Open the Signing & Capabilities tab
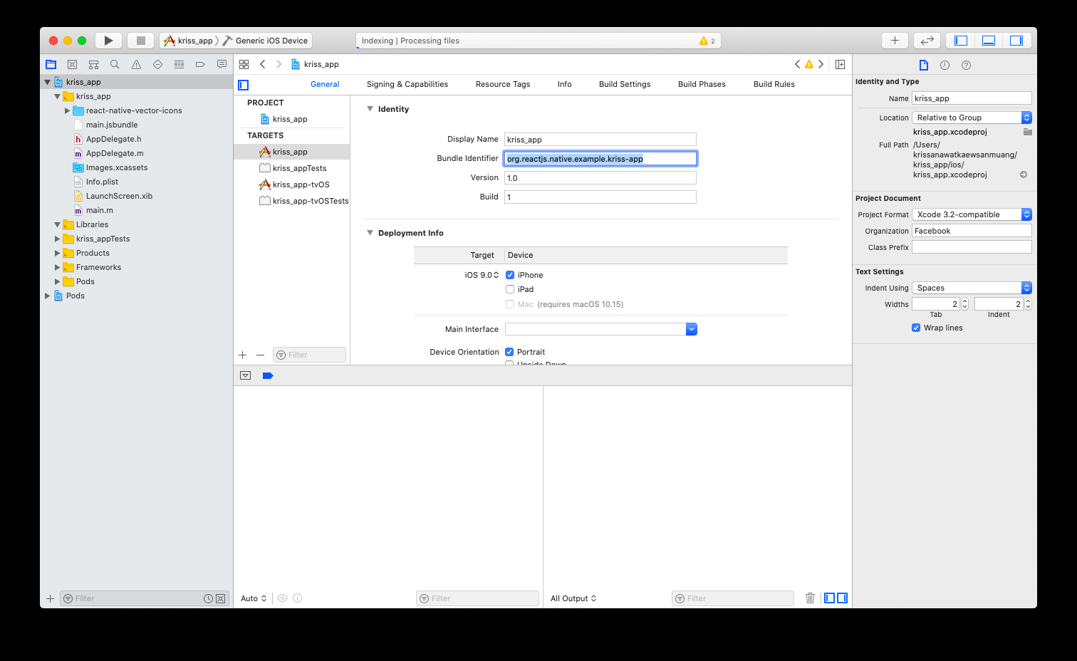1077x661 pixels. point(407,84)
